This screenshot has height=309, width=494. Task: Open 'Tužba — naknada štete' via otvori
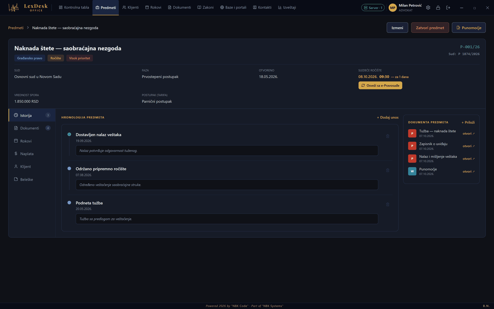pyautogui.click(x=468, y=134)
